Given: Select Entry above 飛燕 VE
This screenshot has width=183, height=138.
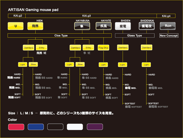Looking at the screenshot, I should click(x=42, y=48).
